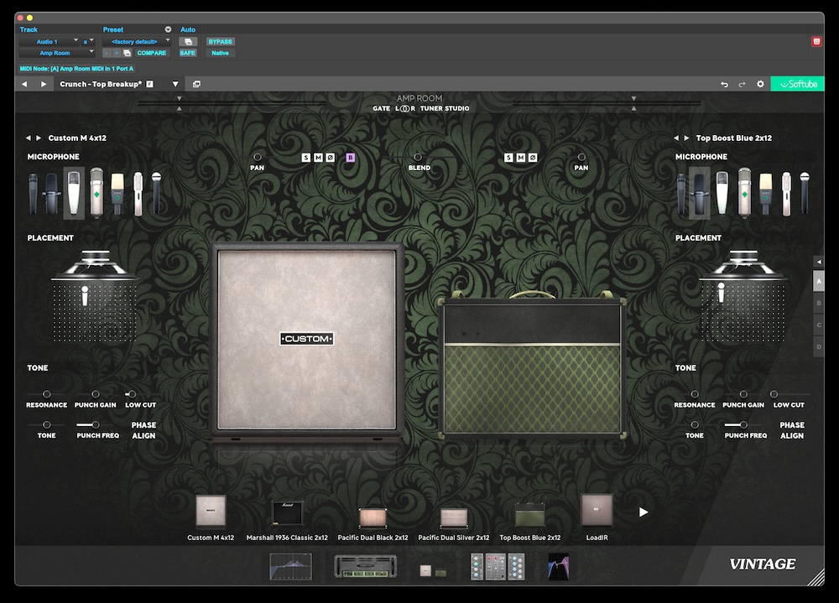
Task: Enable BYPASS in the track header
Action: (221, 40)
